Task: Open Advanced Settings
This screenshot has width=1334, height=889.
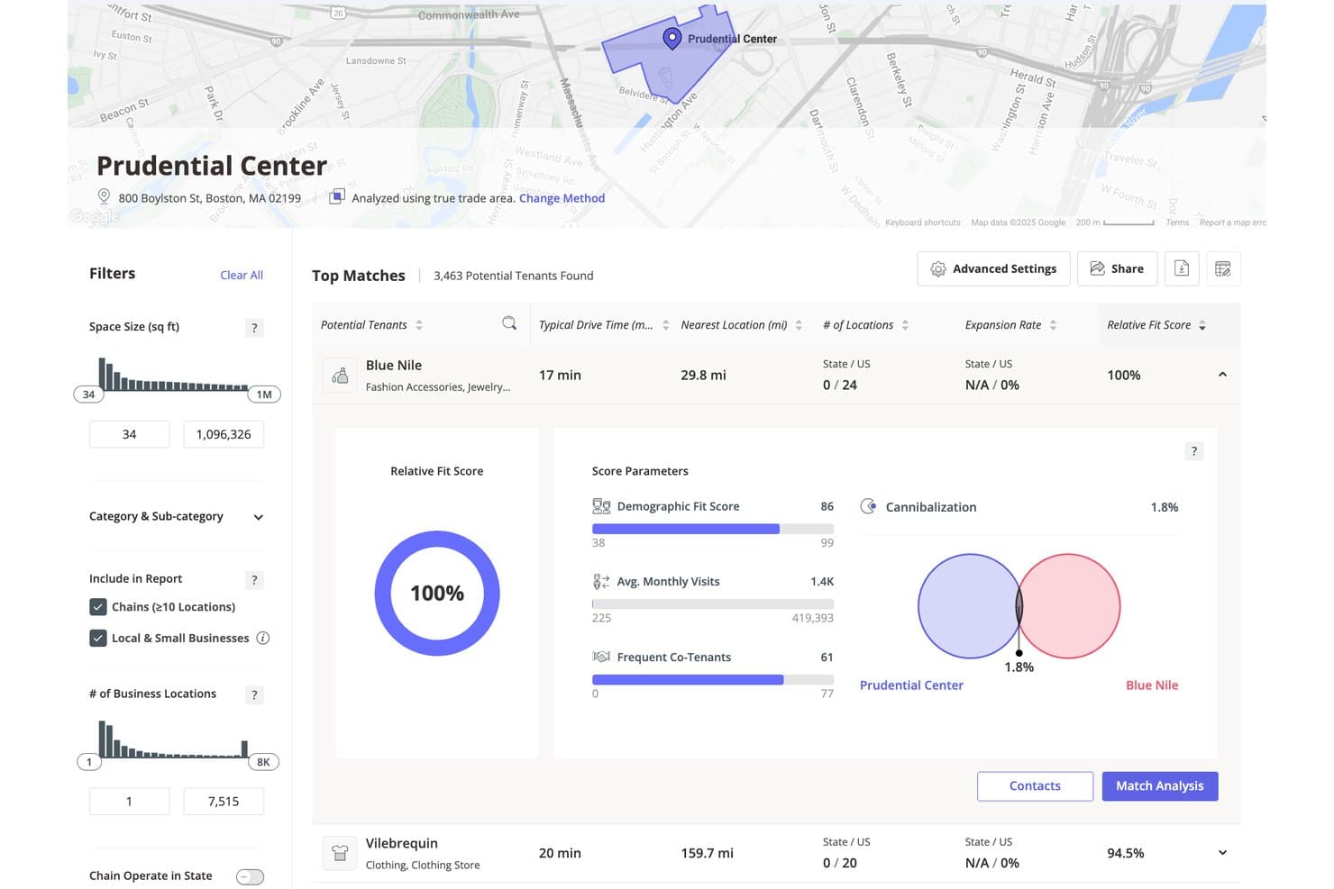Action: 993,268
